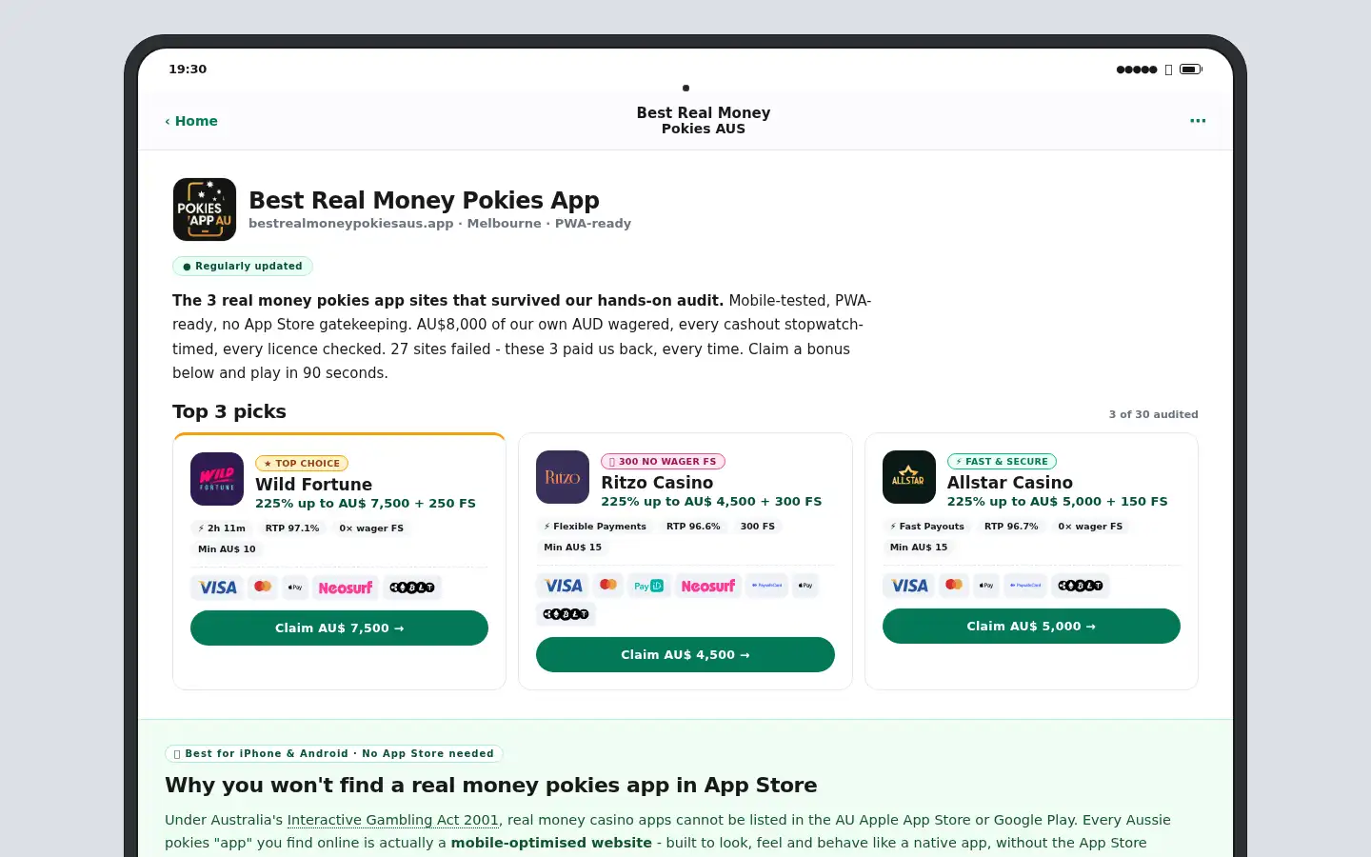Tap the Min AU$ 10 tag

[227, 549]
